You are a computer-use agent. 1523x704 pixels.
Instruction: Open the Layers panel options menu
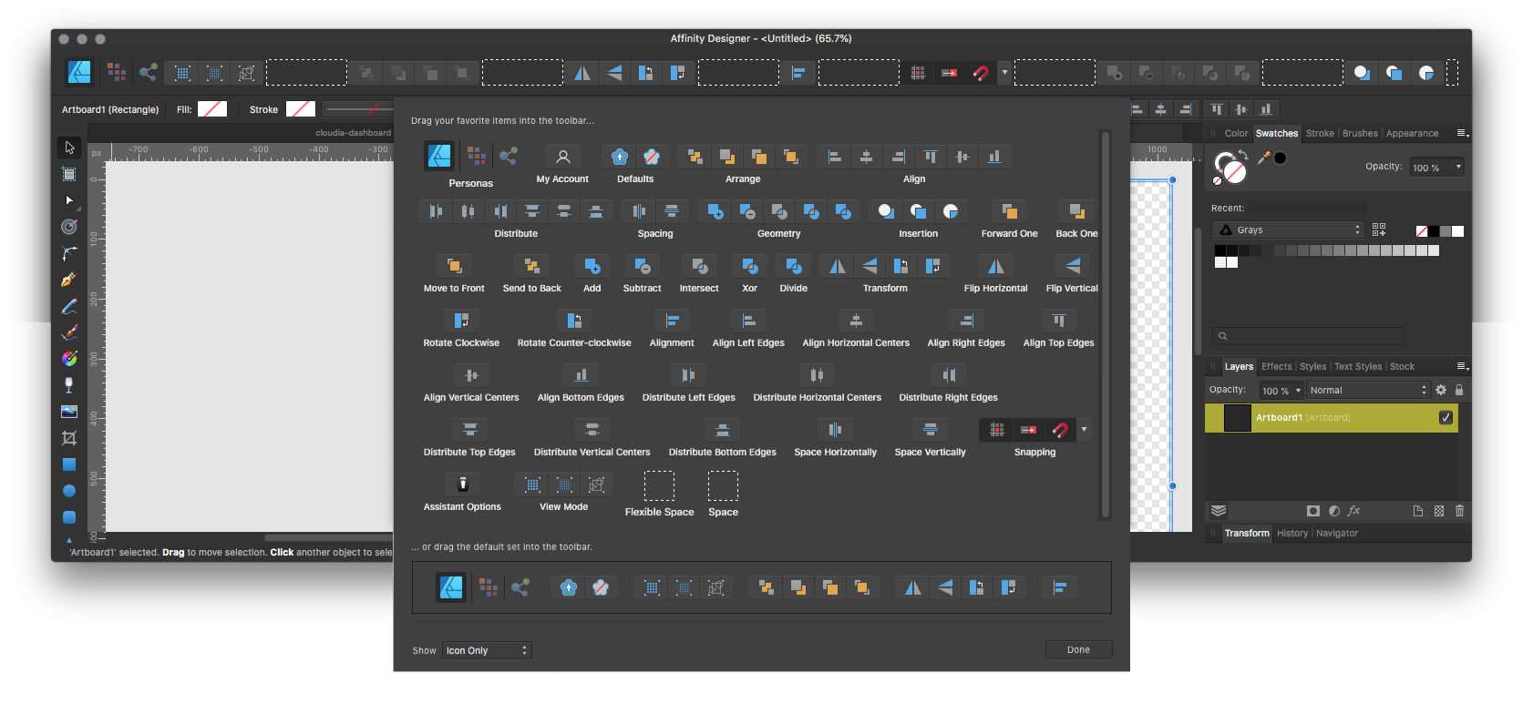pos(1462,366)
